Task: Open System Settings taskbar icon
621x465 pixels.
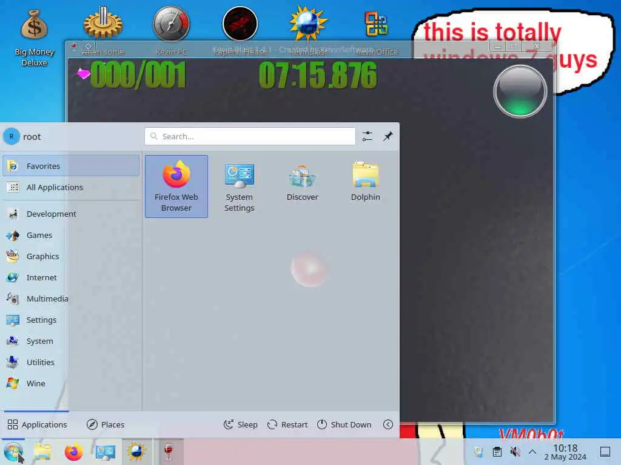Action: 105,452
